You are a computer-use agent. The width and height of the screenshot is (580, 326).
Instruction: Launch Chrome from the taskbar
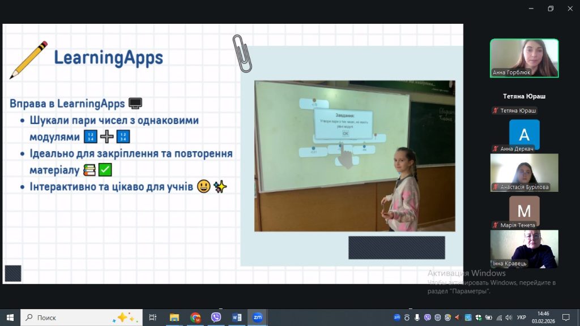pyautogui.click(x=195, y=318)
